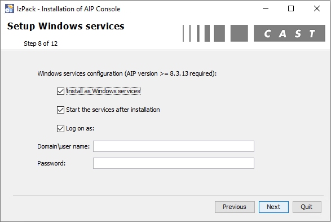Close the IzPack installer window
This screenshot has width=331, height=222.
coord(317,8)
